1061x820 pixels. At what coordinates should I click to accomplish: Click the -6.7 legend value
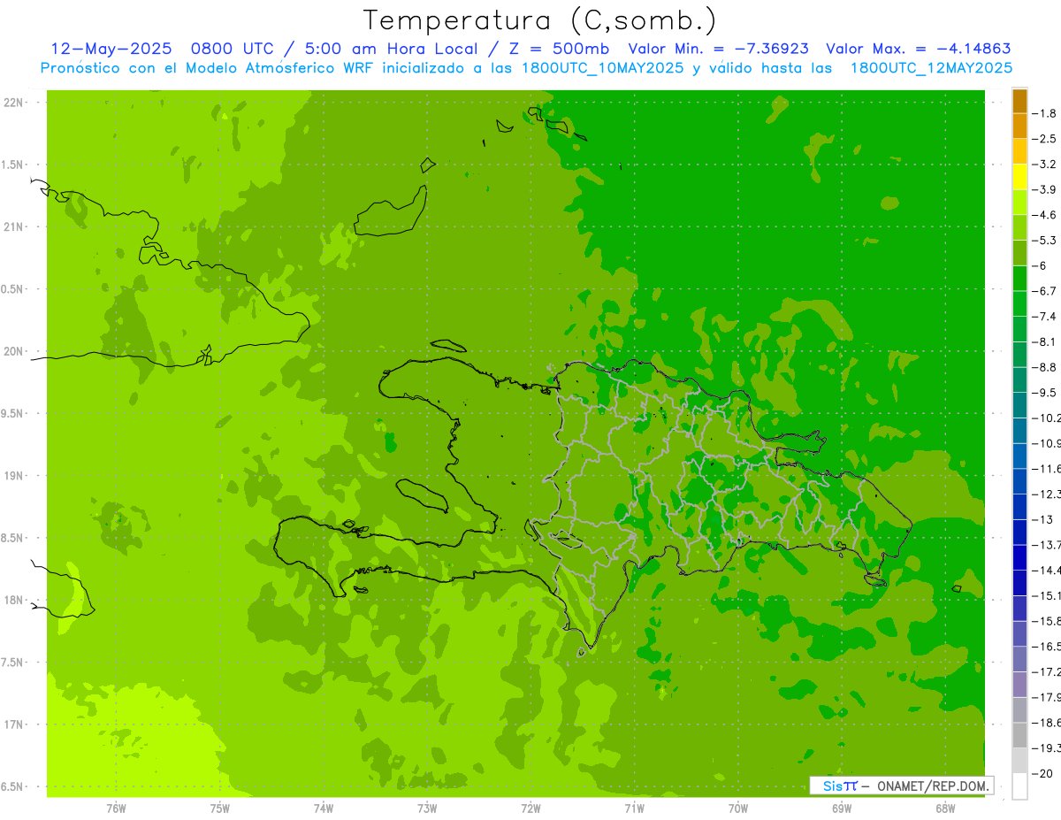tap(1046, 291)
